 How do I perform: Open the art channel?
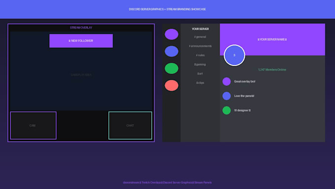point(200,74)
